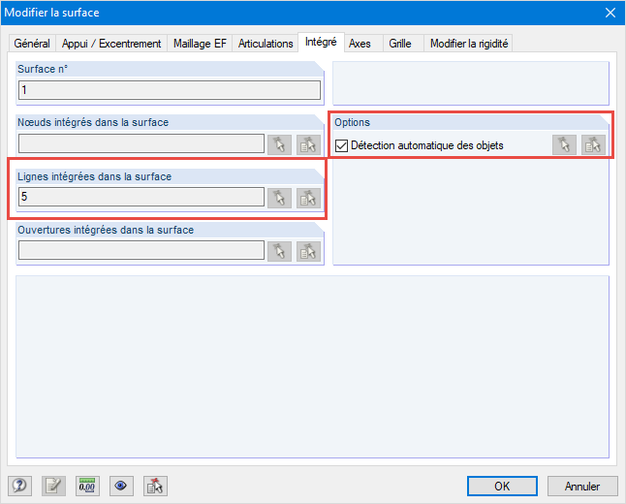Image resolution: width=626 pixels, height=504 pixels.
Task: Click the Help question mark icon
Action: point(19,486)
